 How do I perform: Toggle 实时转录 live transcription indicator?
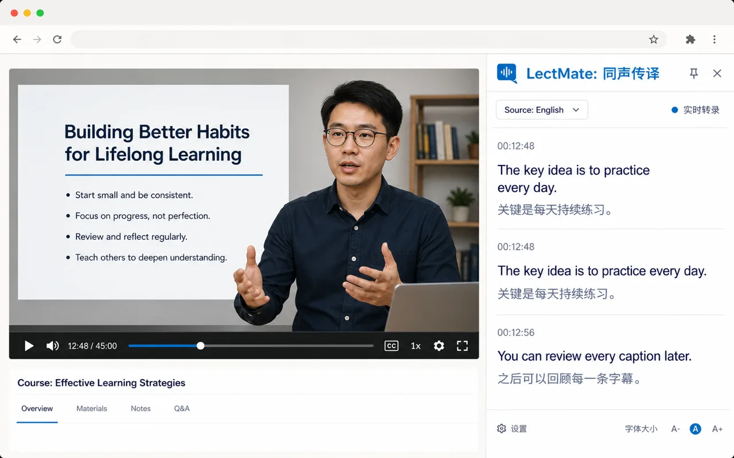click(x=695, y=110)
